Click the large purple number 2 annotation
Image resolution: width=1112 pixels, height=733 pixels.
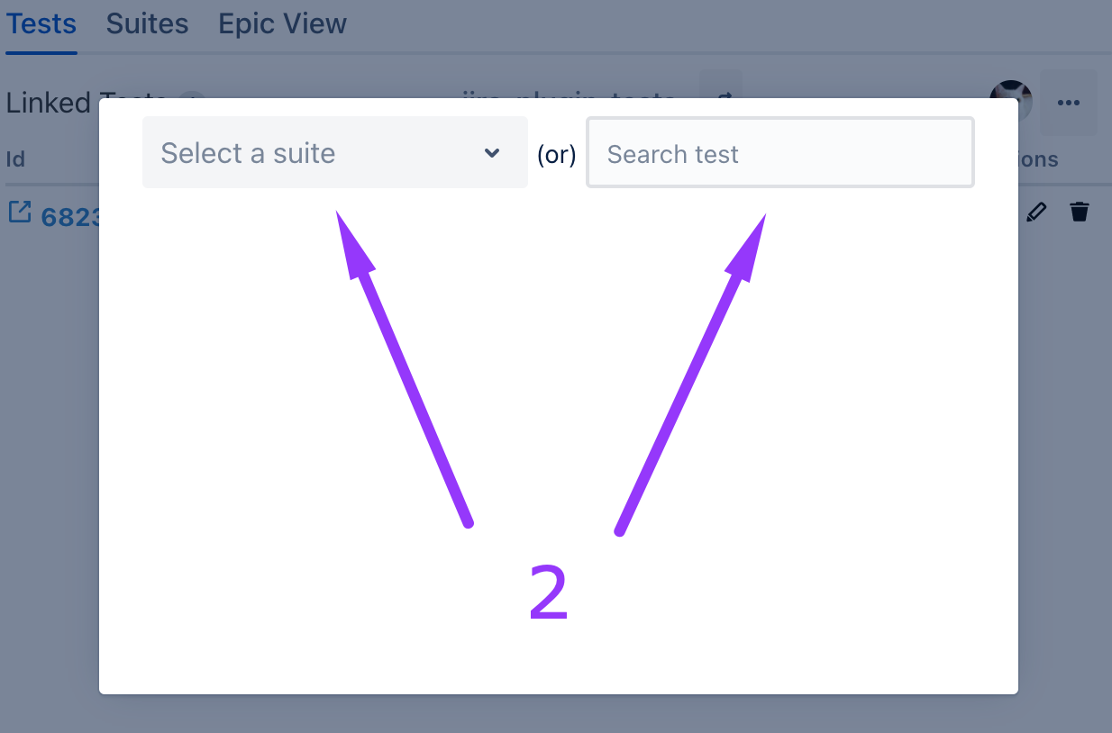(548, 593)
